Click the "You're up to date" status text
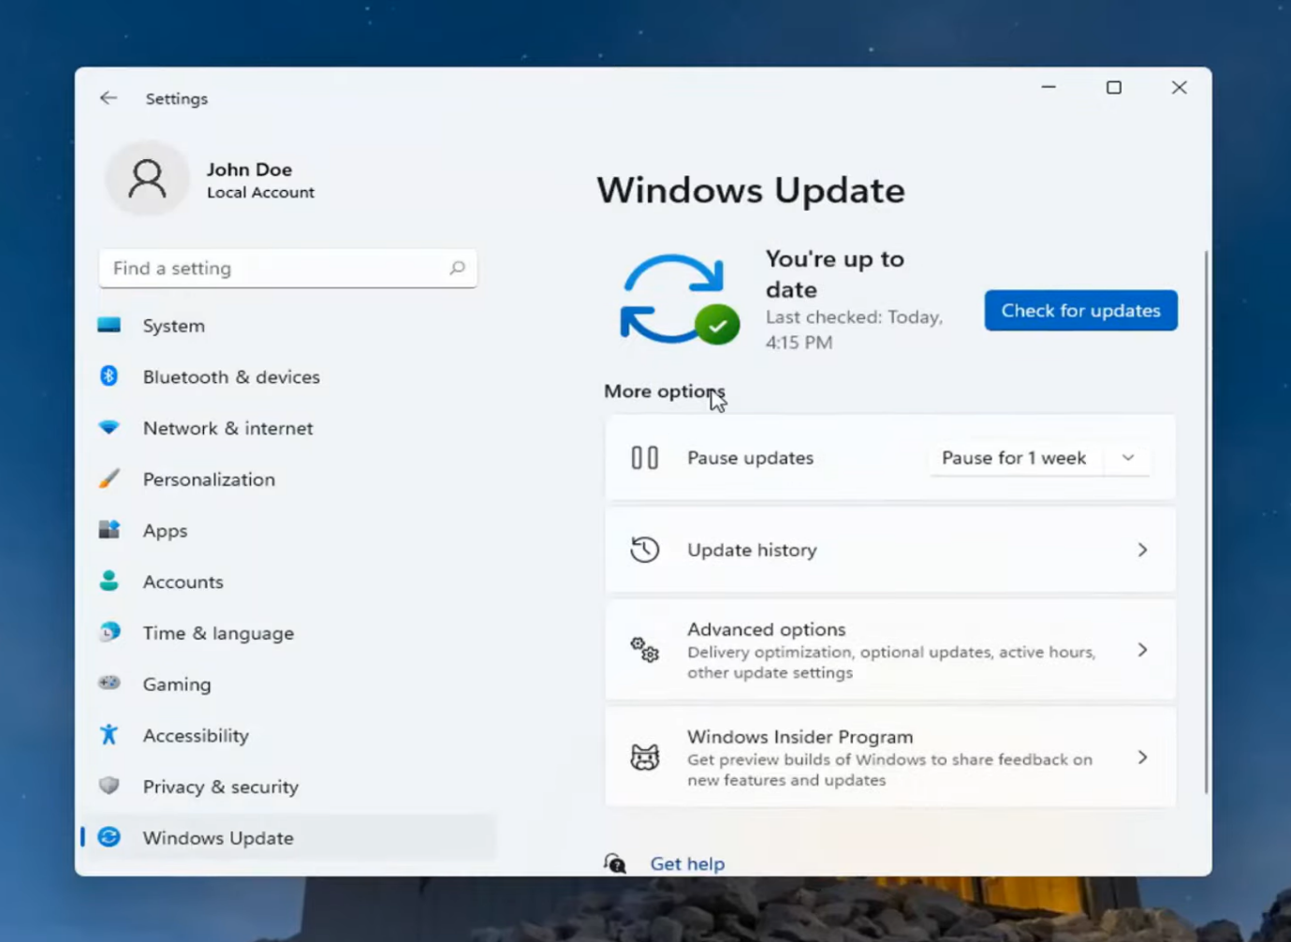Screen dimensions: 1291x942 point(835,273)
